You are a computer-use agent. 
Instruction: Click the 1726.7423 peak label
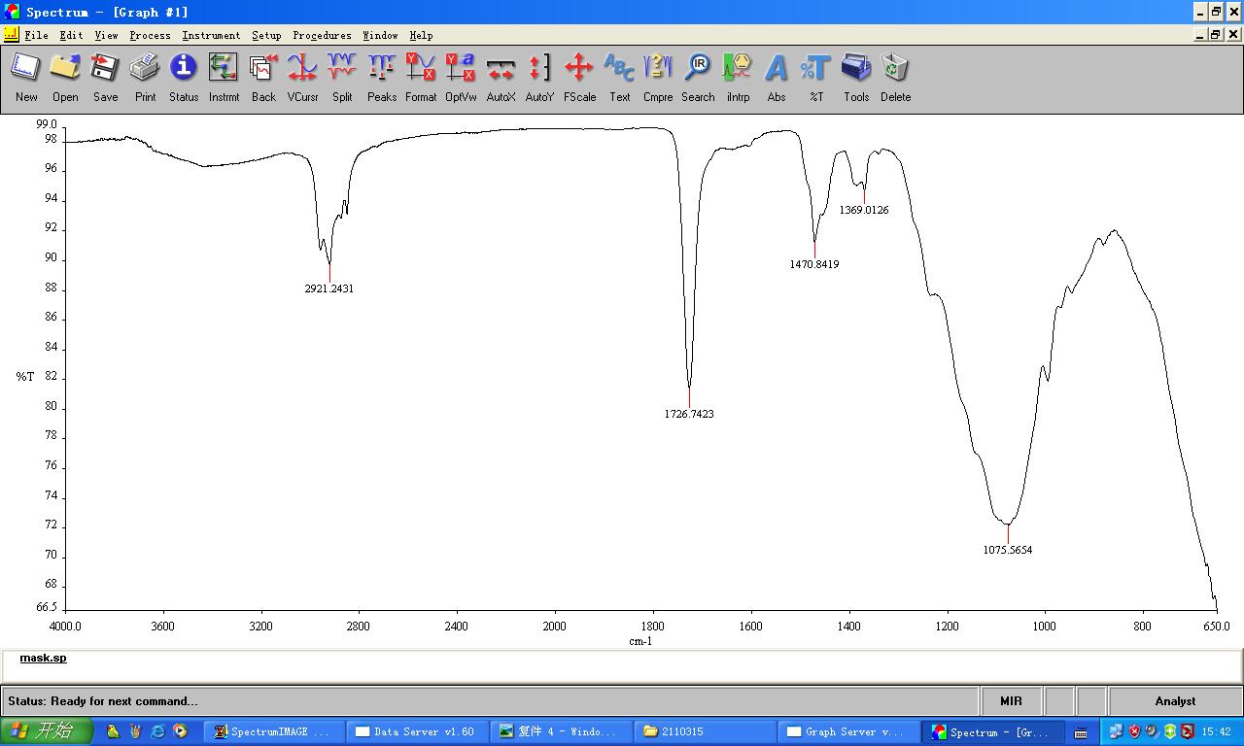point(689,414)
